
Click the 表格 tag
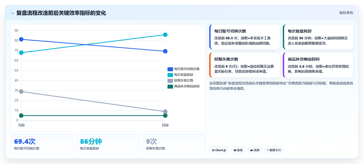pos(238,150)
